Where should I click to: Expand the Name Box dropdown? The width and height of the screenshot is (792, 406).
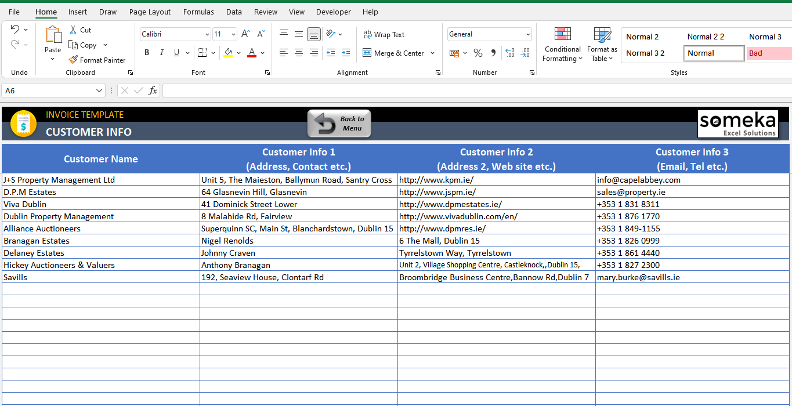99,90
